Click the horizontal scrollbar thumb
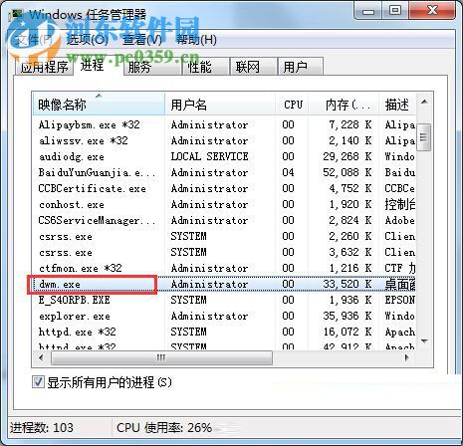This screenshot has height=446, width=463. click(x=161, y=357)
